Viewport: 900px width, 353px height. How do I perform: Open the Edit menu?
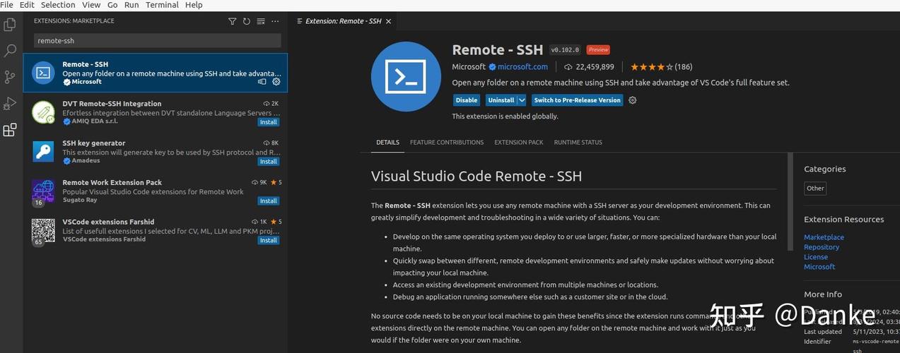click(x=27, y=5)
